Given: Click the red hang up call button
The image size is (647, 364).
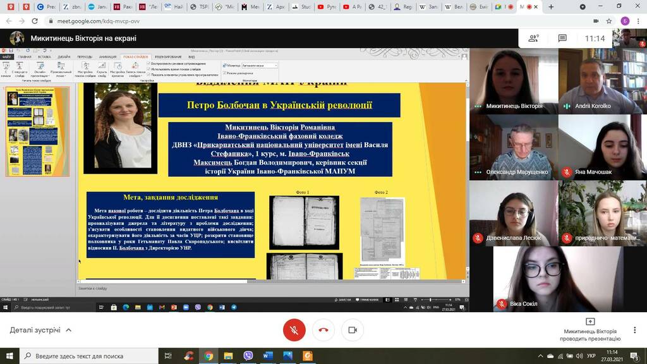Looking at the screenshot, I should click(323, 330).
